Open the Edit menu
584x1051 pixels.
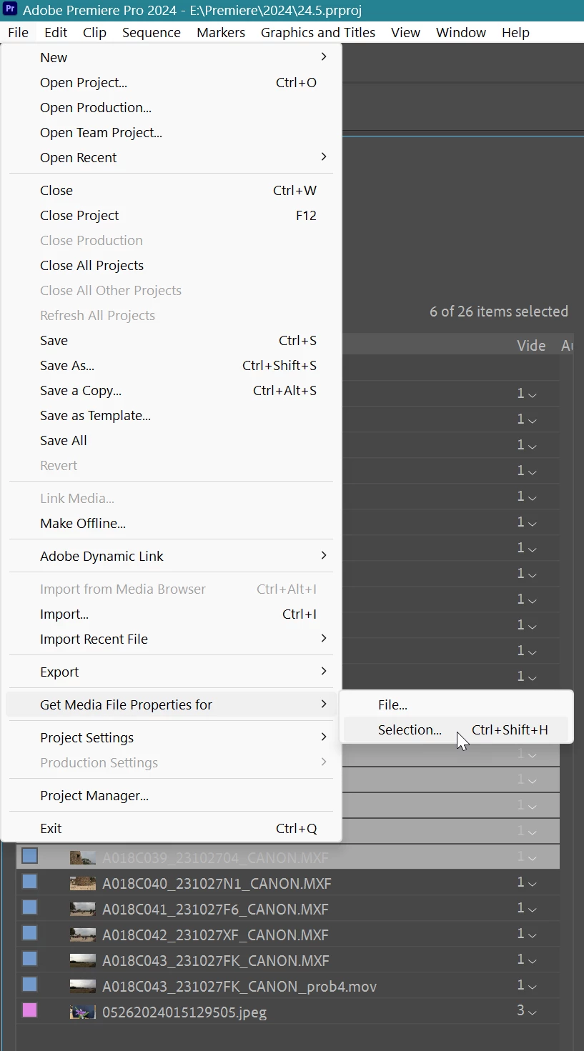point(56,33)
